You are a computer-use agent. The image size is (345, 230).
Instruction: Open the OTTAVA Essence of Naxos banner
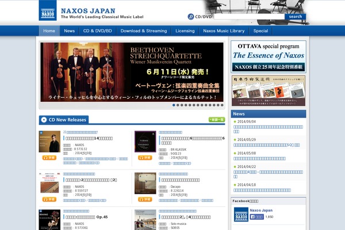pos(269,56)
